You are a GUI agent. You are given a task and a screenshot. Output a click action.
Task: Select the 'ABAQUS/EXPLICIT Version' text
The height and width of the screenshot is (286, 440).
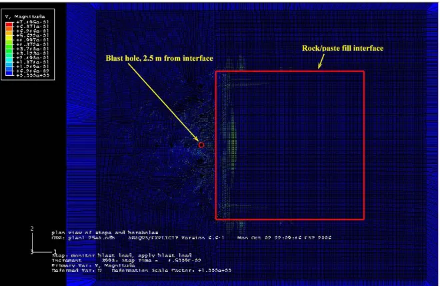coord(177,238)
